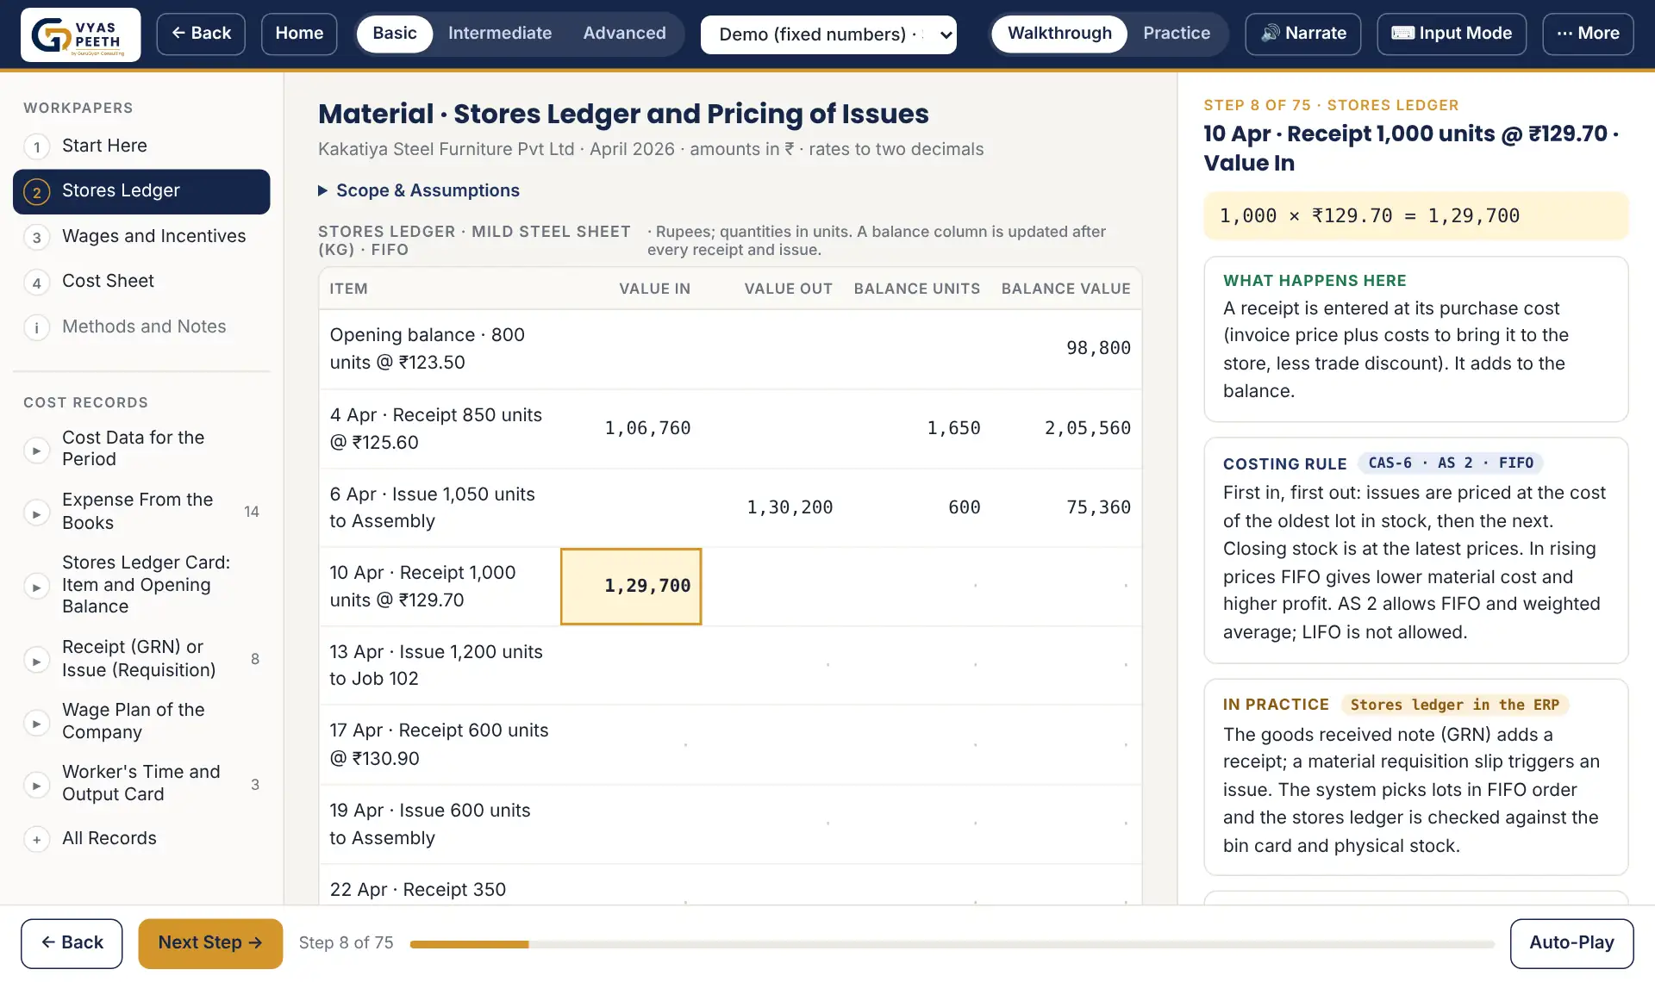
Task: Expand Worker's Time and Output Card record
Action: click(36, 785)
